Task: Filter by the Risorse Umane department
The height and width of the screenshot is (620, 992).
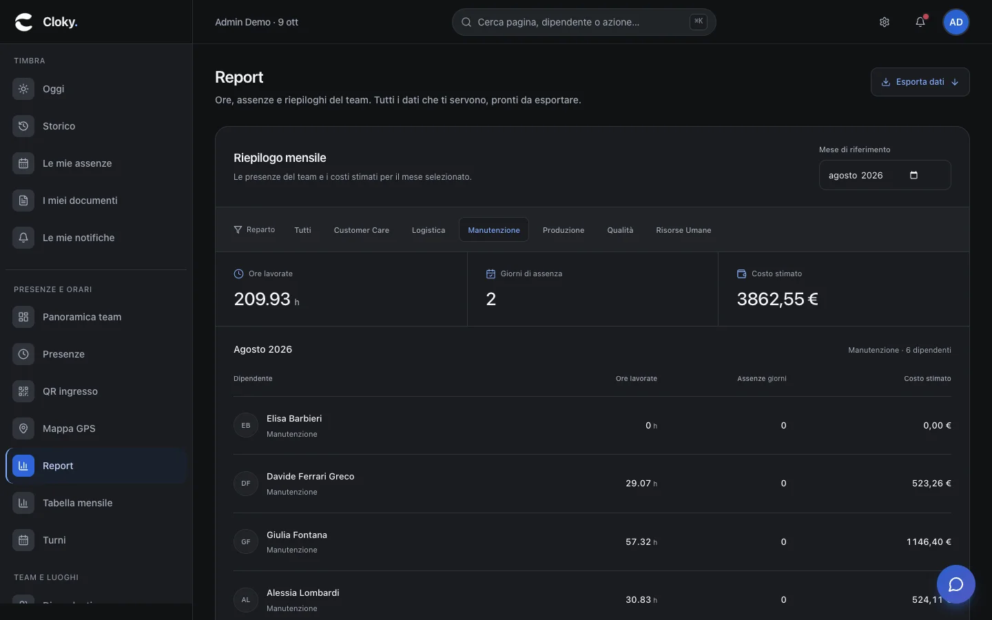Action: 683,230
